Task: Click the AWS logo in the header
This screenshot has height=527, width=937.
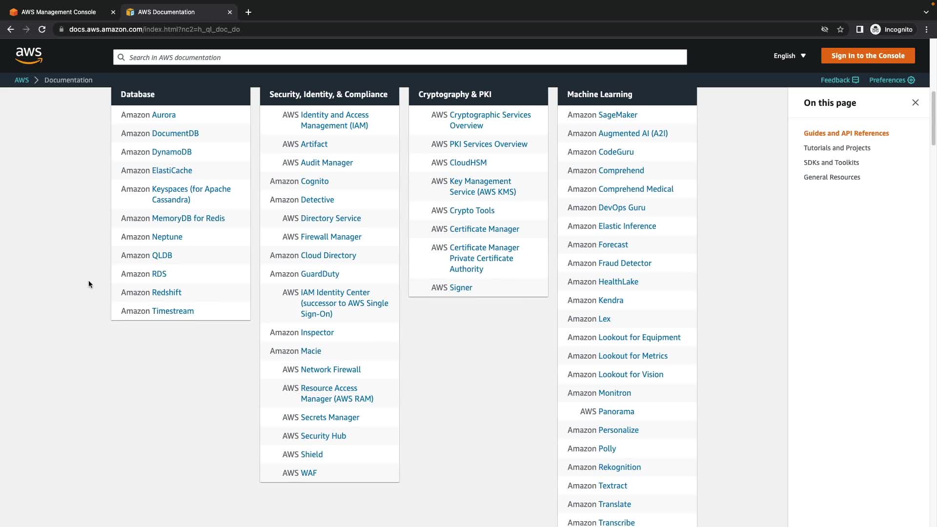Action: click(x=29, y=56)
